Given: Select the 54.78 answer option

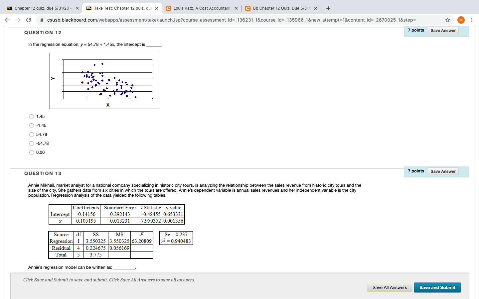Looking at the screenshot, I should pos(32,135).
